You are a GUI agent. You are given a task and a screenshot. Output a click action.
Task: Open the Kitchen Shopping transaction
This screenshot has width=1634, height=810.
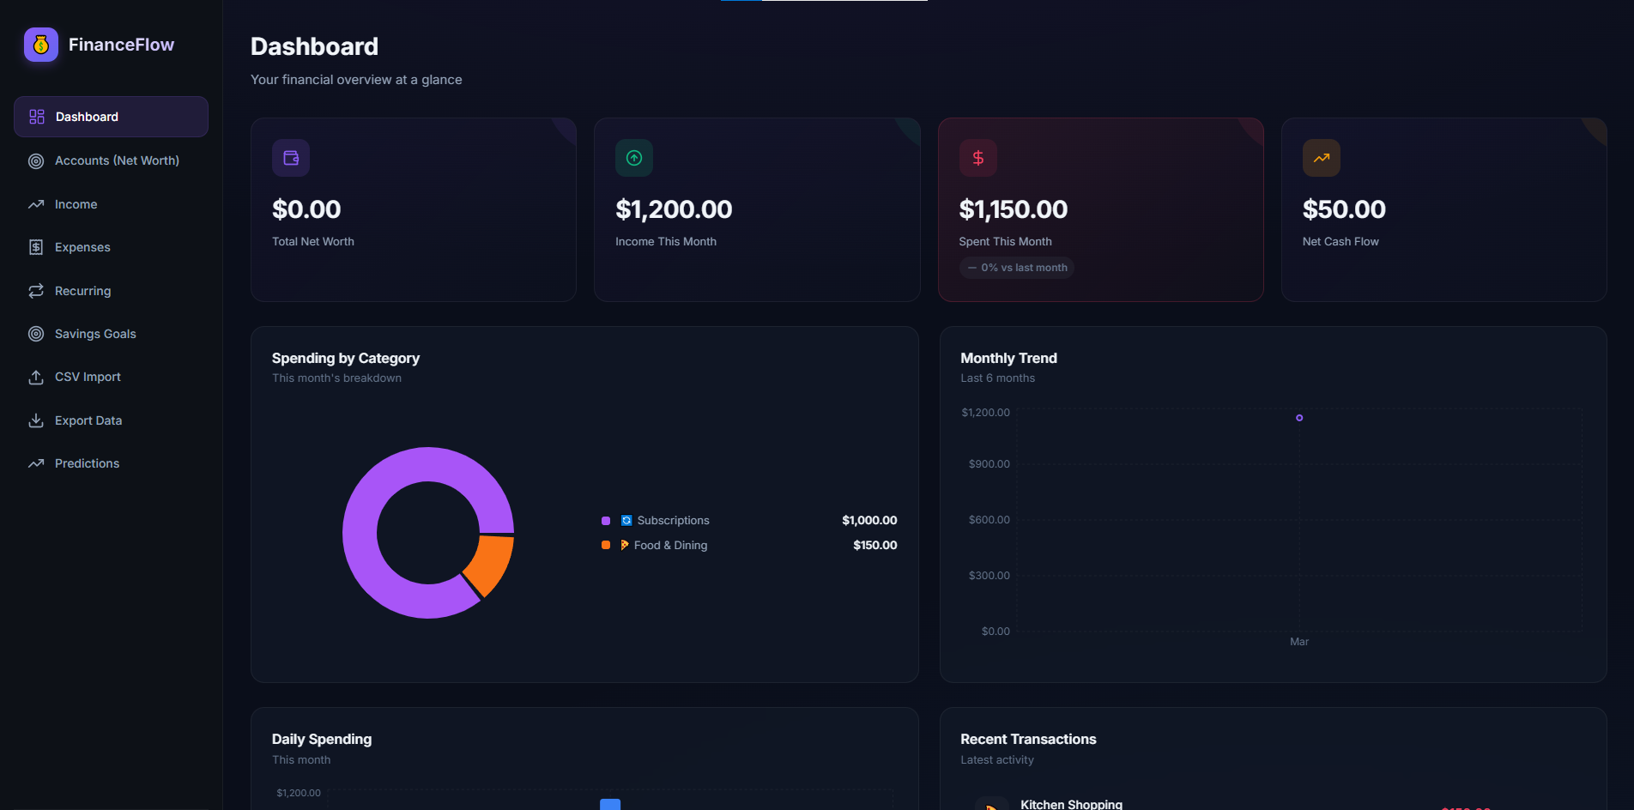[x=1071, y=804]
